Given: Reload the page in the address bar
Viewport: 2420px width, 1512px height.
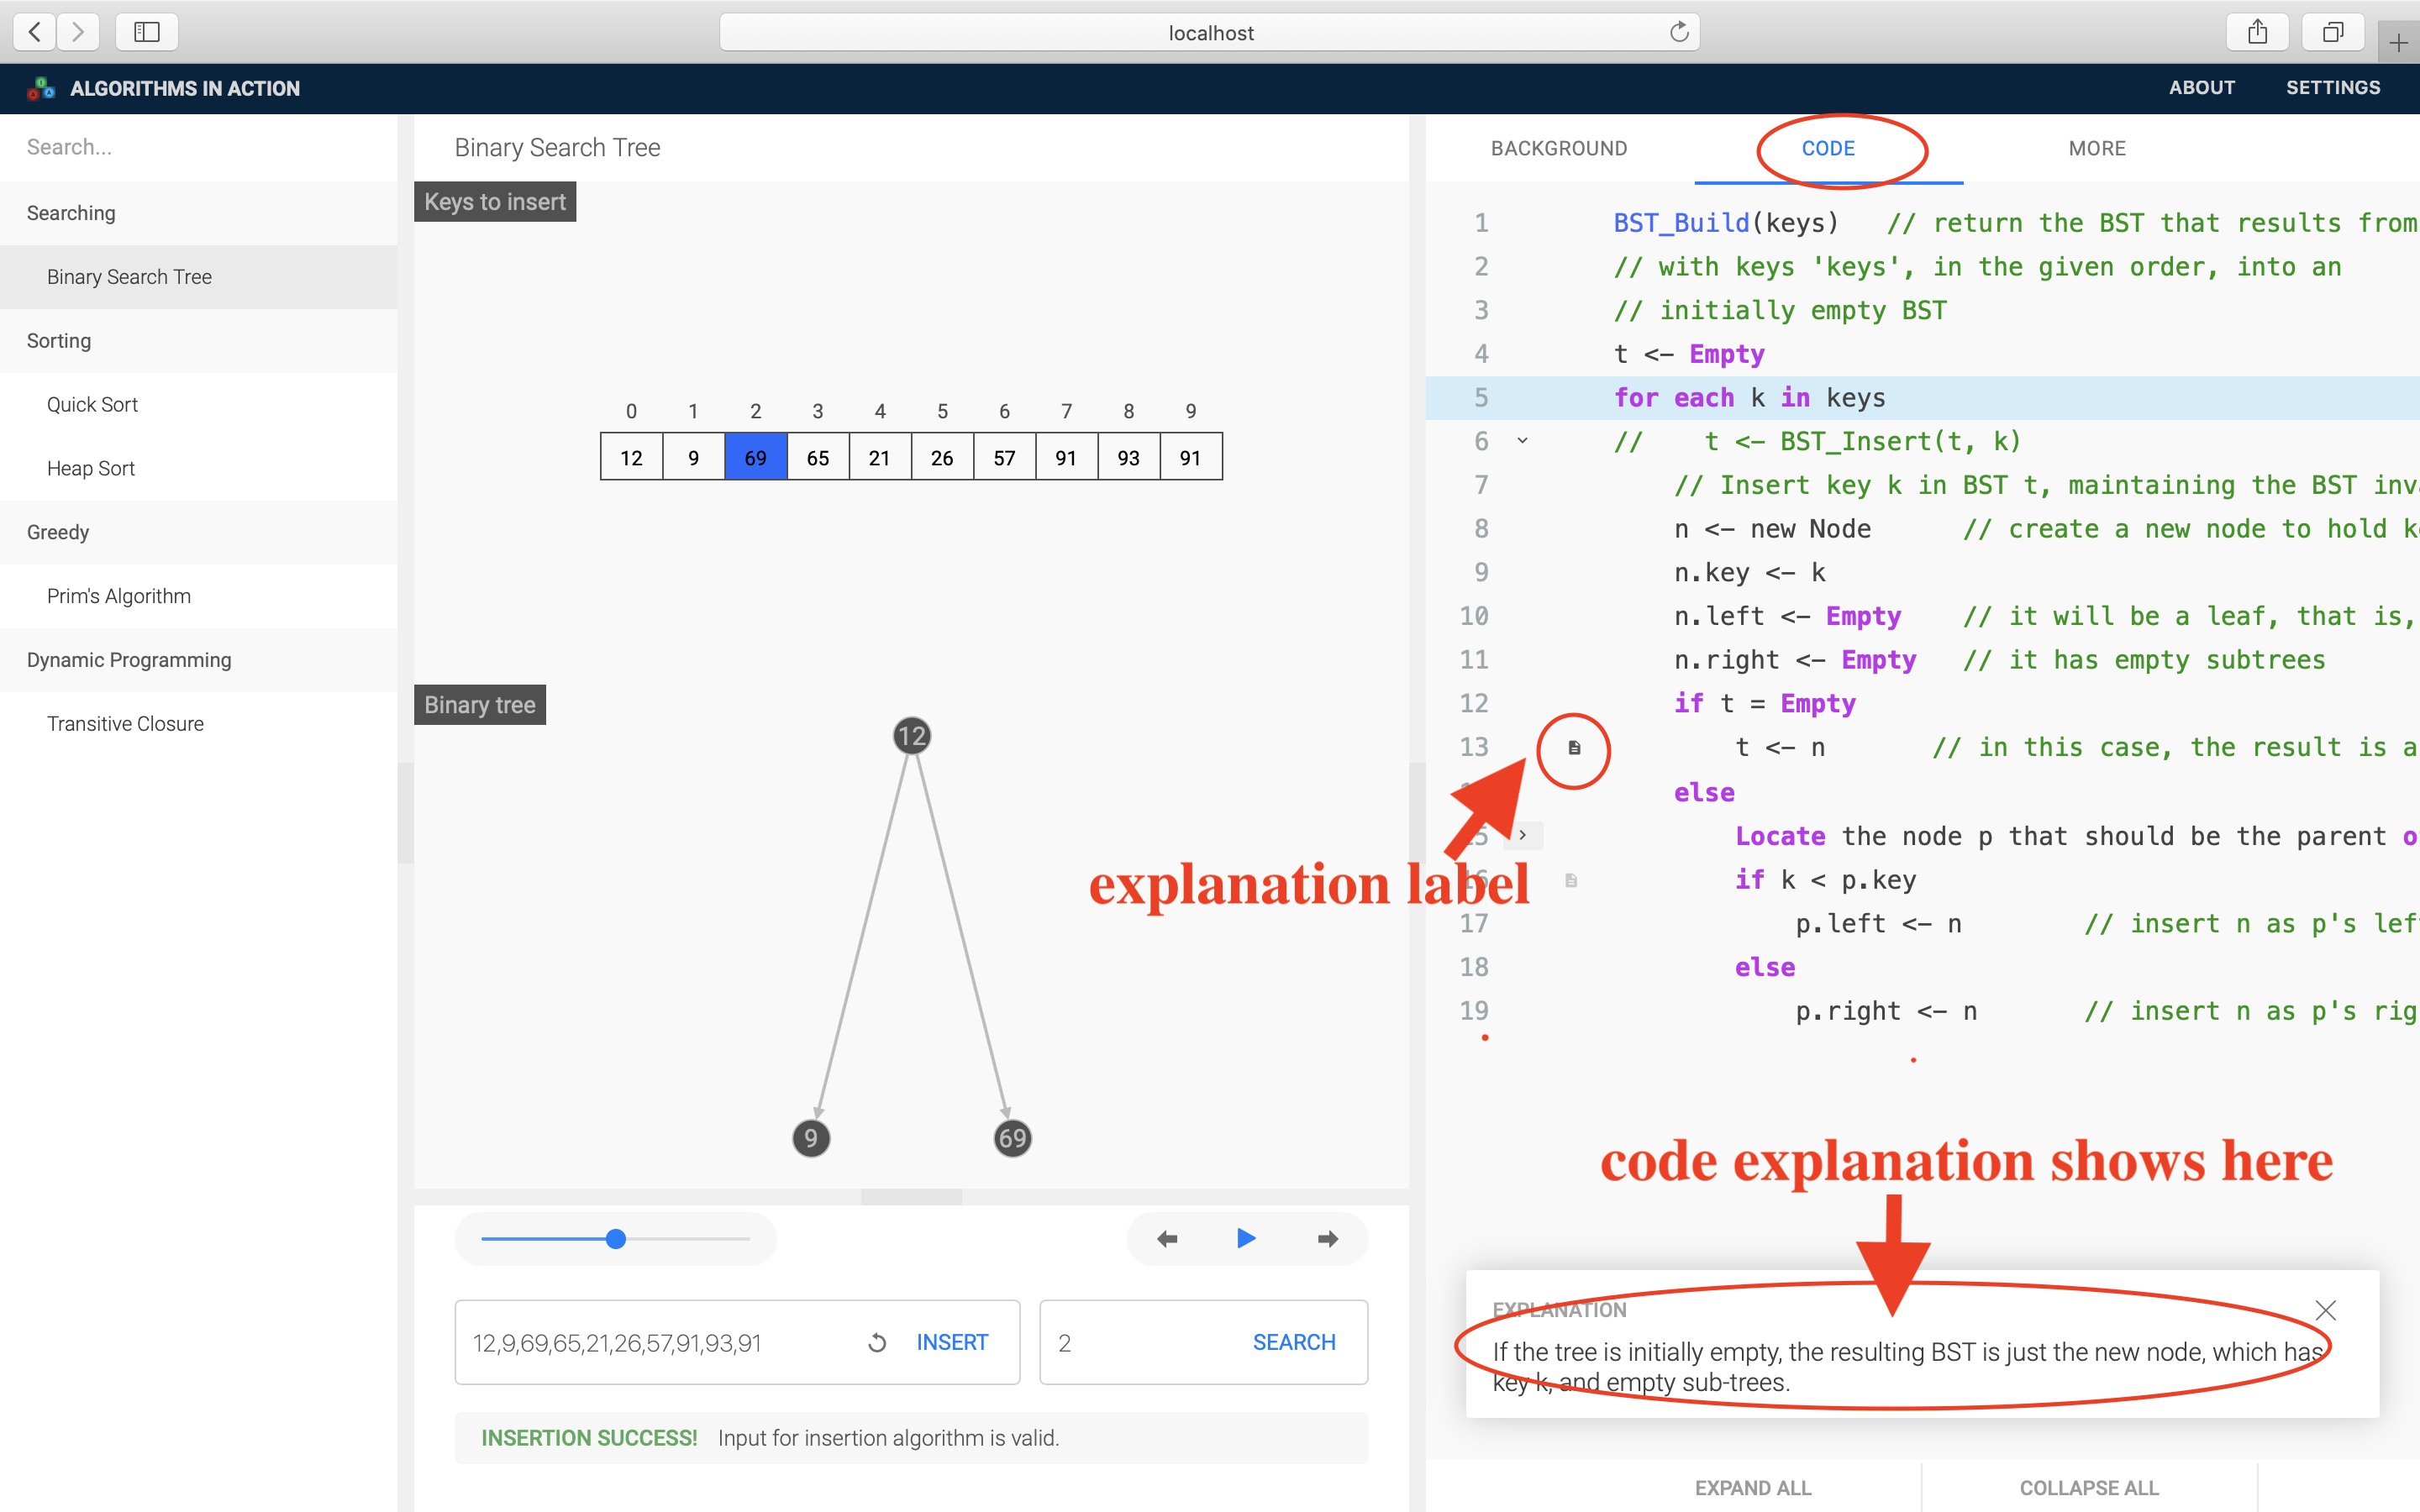Looking at the screenshot, I should (x=1679, y=32).
